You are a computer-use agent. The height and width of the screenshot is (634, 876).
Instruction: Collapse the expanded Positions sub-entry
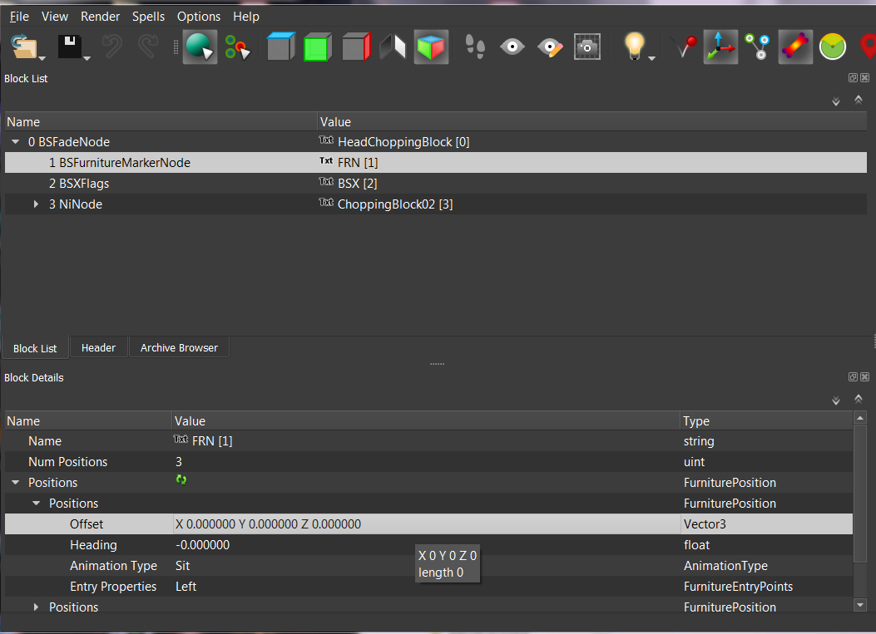[x=37, y=504]
